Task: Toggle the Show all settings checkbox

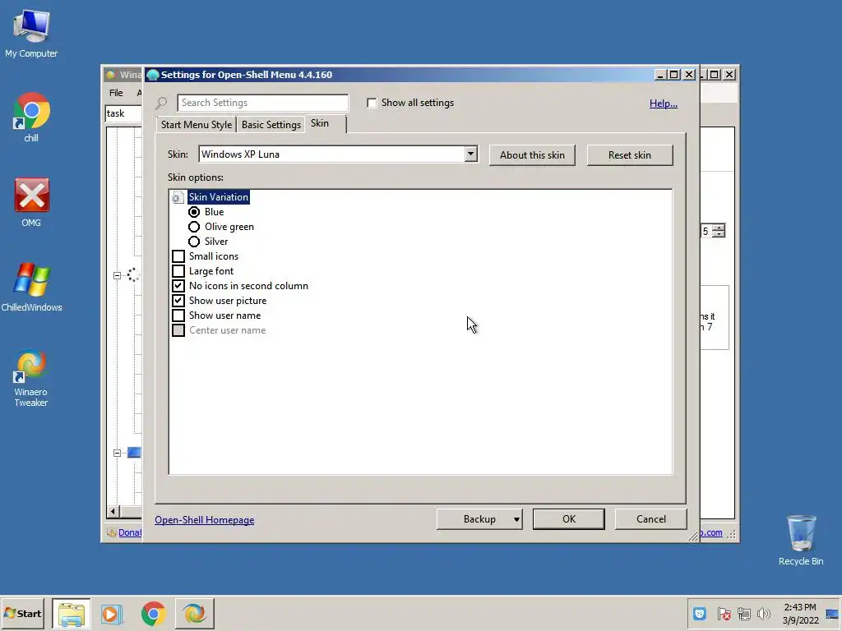Action: click(372, 103)
